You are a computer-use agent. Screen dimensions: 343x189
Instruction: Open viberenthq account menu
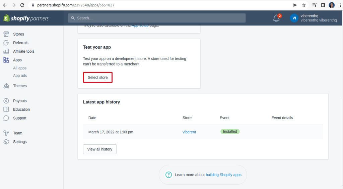313,18
